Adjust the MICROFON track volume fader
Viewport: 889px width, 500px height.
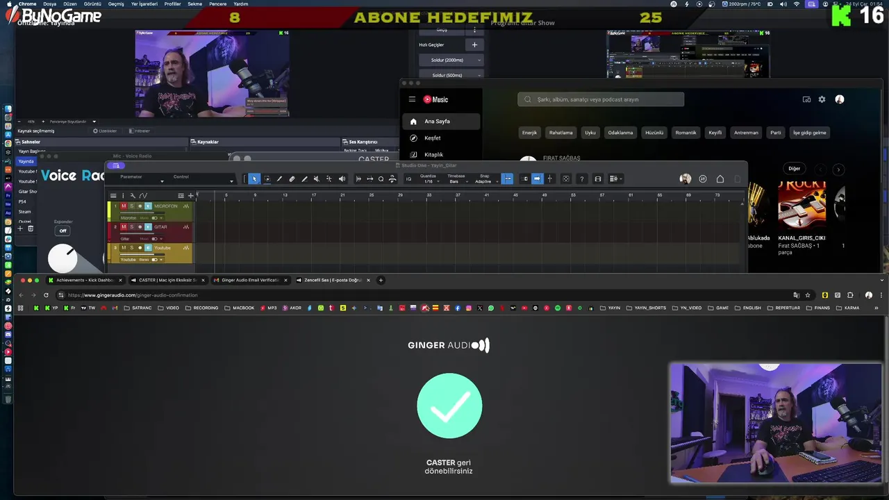click(x=142, y=212)
